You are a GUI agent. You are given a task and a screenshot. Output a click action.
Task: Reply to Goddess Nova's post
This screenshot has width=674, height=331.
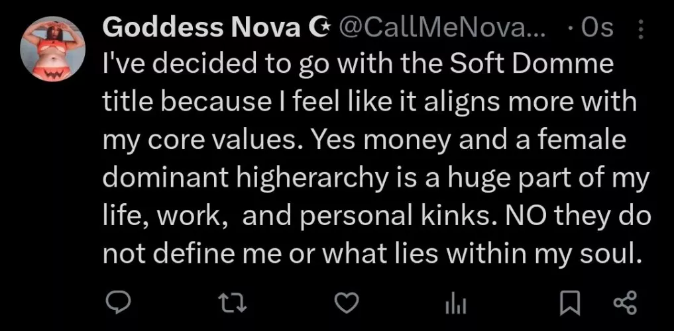coord(119,303)
